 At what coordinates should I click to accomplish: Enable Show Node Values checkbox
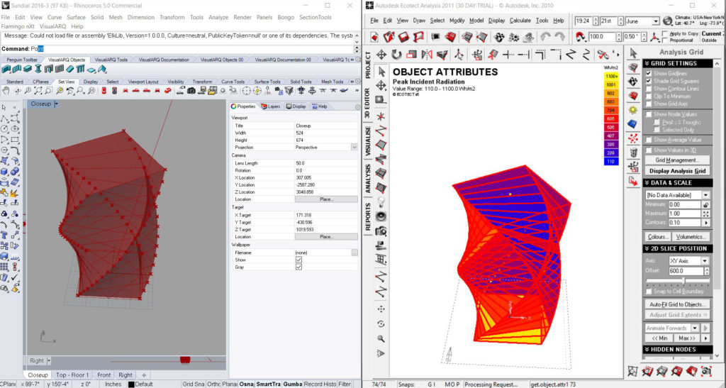(648, 114)
